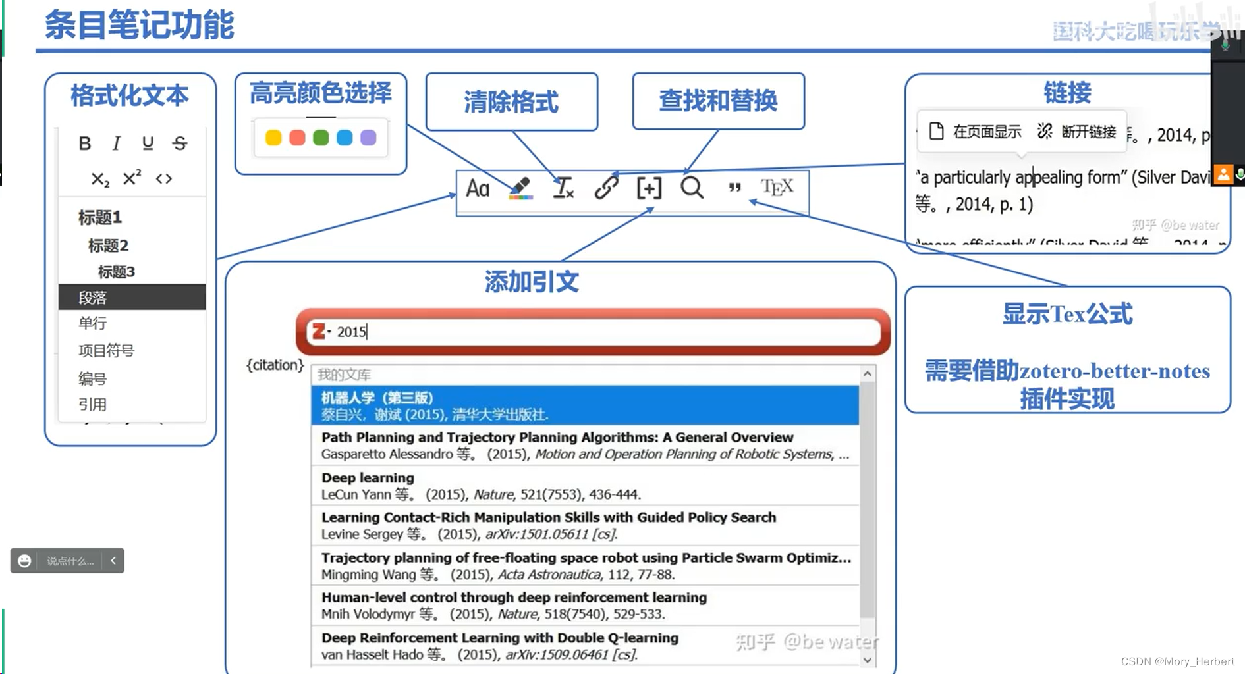The width and height of the screenshot is (1245, 674).
Task: Click the broken-chain icon beside 断开链接
Action: 1045,131
